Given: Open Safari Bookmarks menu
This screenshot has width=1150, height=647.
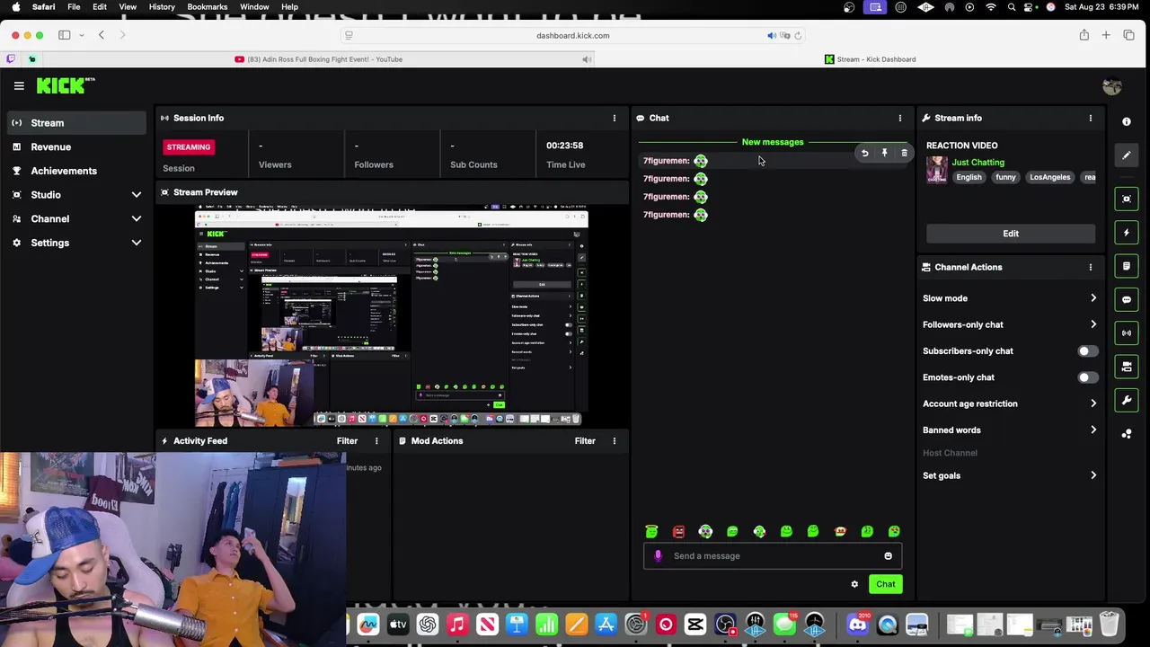Looking at the screenshot, I should tap(208, 7).
